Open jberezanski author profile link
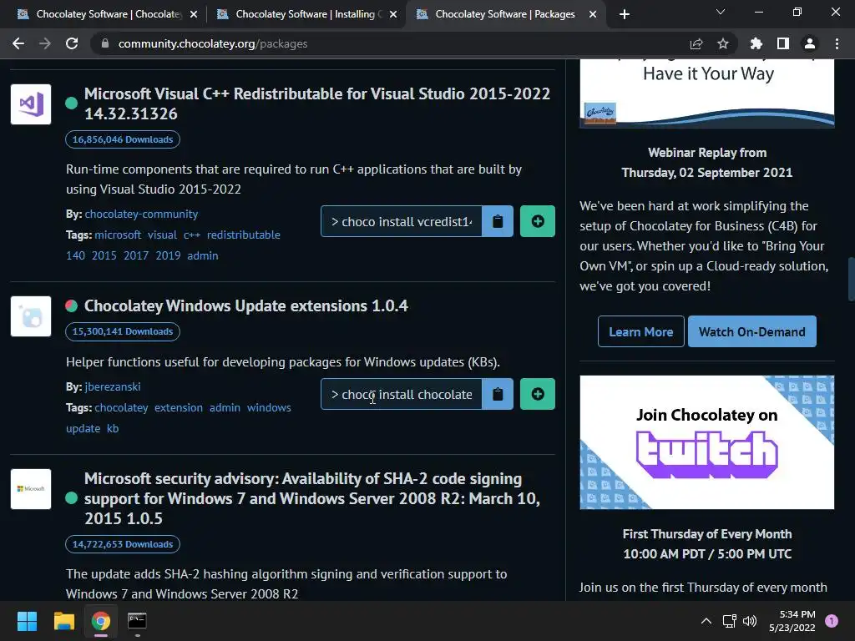855x641 pixels. click(x=113, y=387)
